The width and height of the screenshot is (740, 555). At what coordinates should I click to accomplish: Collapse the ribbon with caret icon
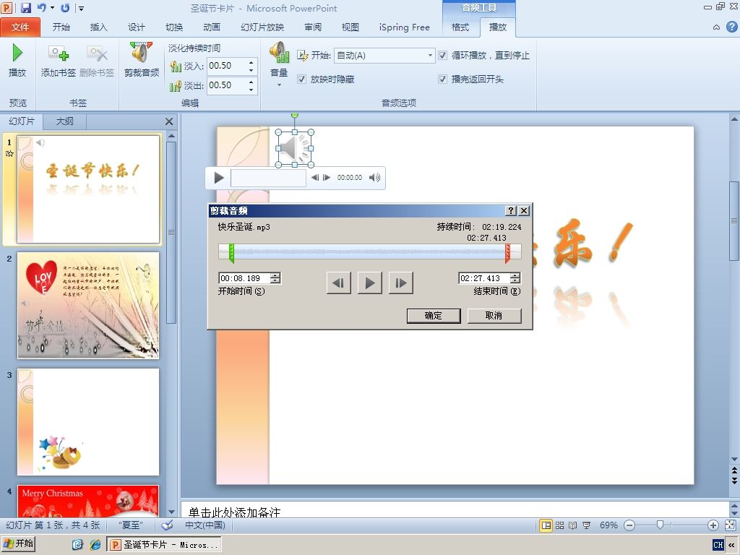pyautogui.click(x=716, y=27)
